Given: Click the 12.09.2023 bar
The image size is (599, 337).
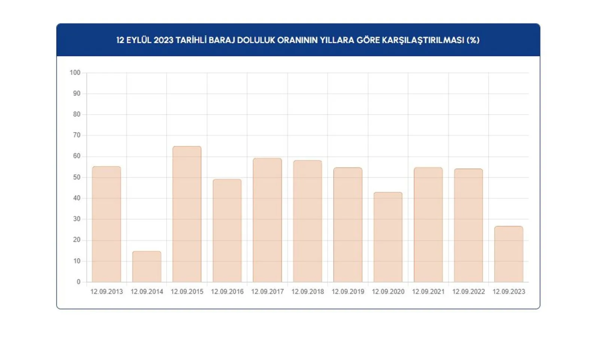Looking at the screenshot, I should pos(509,254).
